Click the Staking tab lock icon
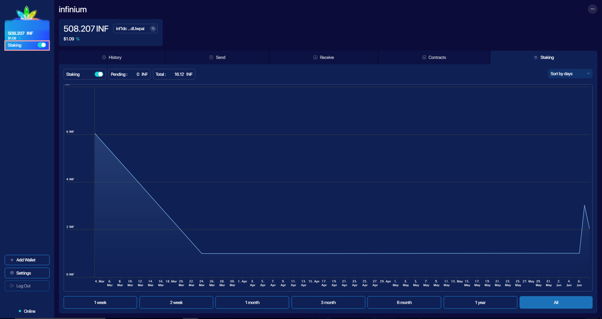Image resolution: width=602 pixels, height=319 pixels. point(536,58)
